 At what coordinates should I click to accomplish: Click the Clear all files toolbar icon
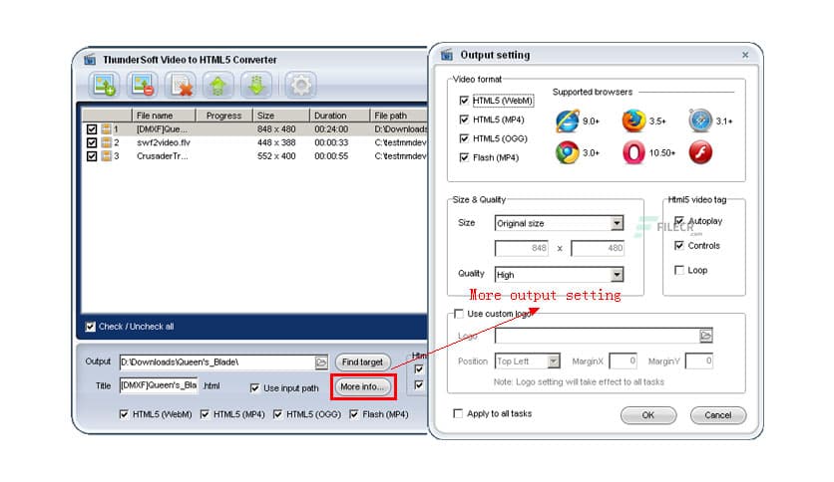coord(181,85)
